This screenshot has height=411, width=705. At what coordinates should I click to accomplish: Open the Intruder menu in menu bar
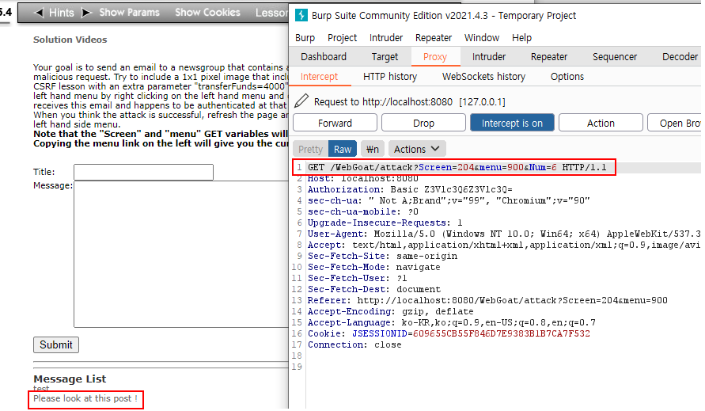(x=386, y=38)
